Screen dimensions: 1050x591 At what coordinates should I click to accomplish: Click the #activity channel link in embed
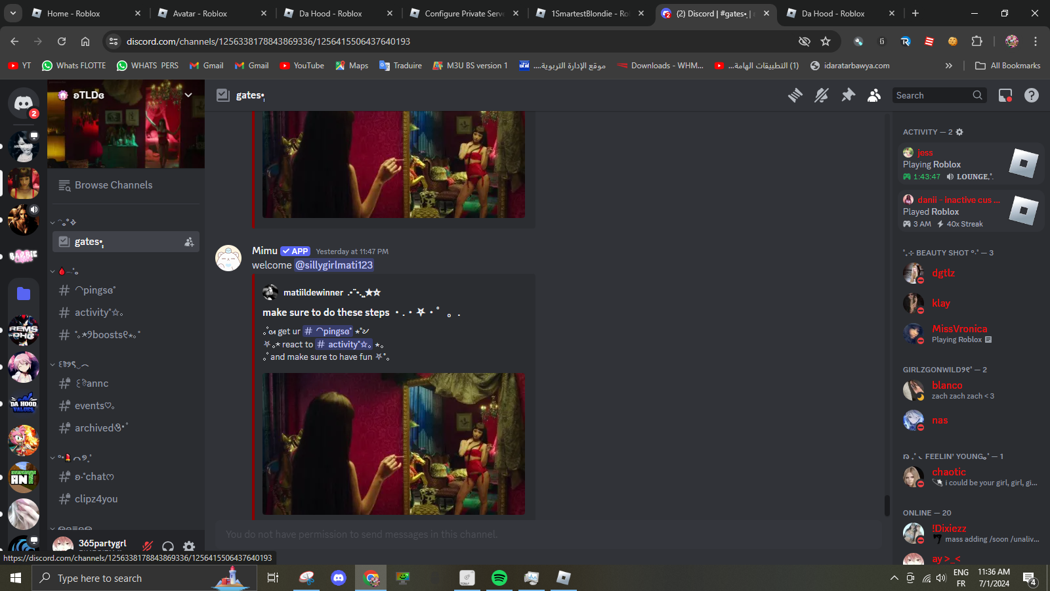click(344, 344)
